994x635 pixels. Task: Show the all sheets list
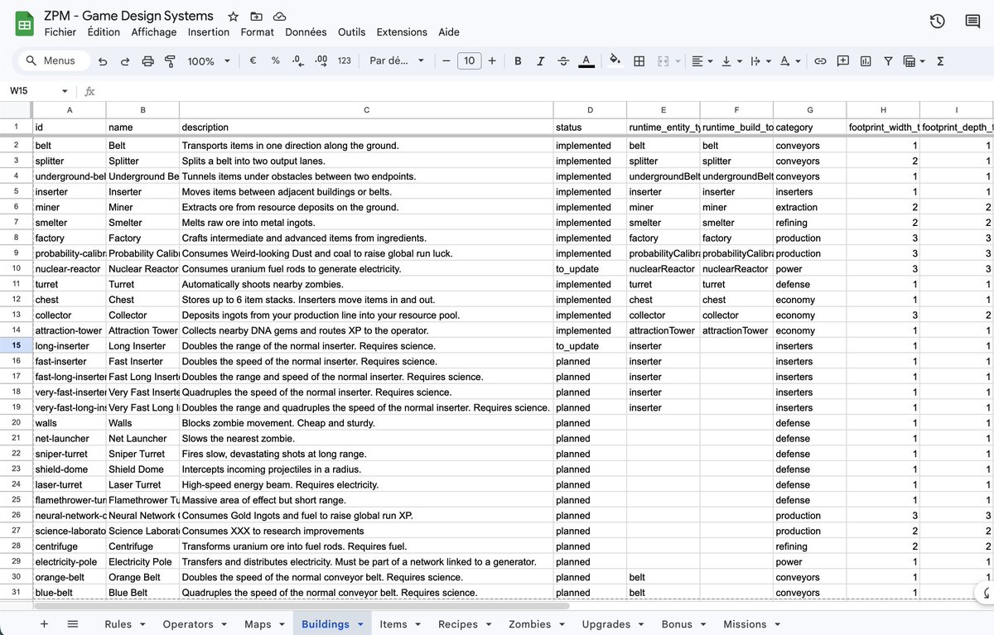point(72,624)
